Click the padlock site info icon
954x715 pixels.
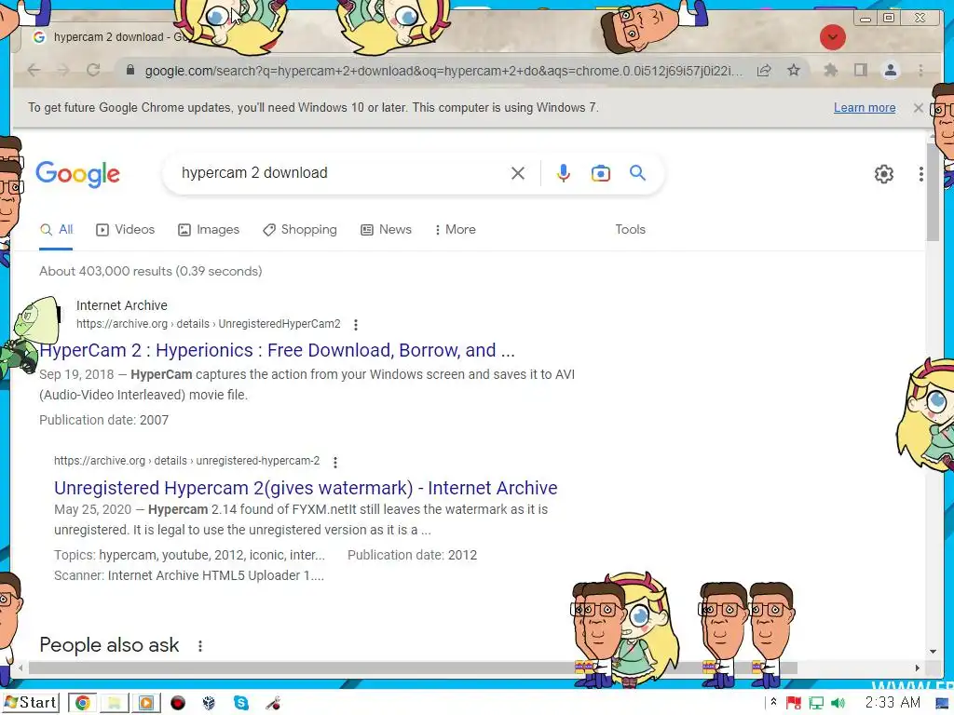pyautogui.click(x=129, y=71)
